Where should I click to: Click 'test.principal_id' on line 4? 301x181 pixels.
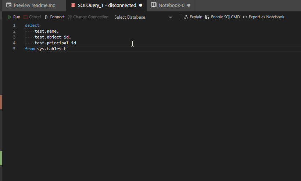[55, 43]
